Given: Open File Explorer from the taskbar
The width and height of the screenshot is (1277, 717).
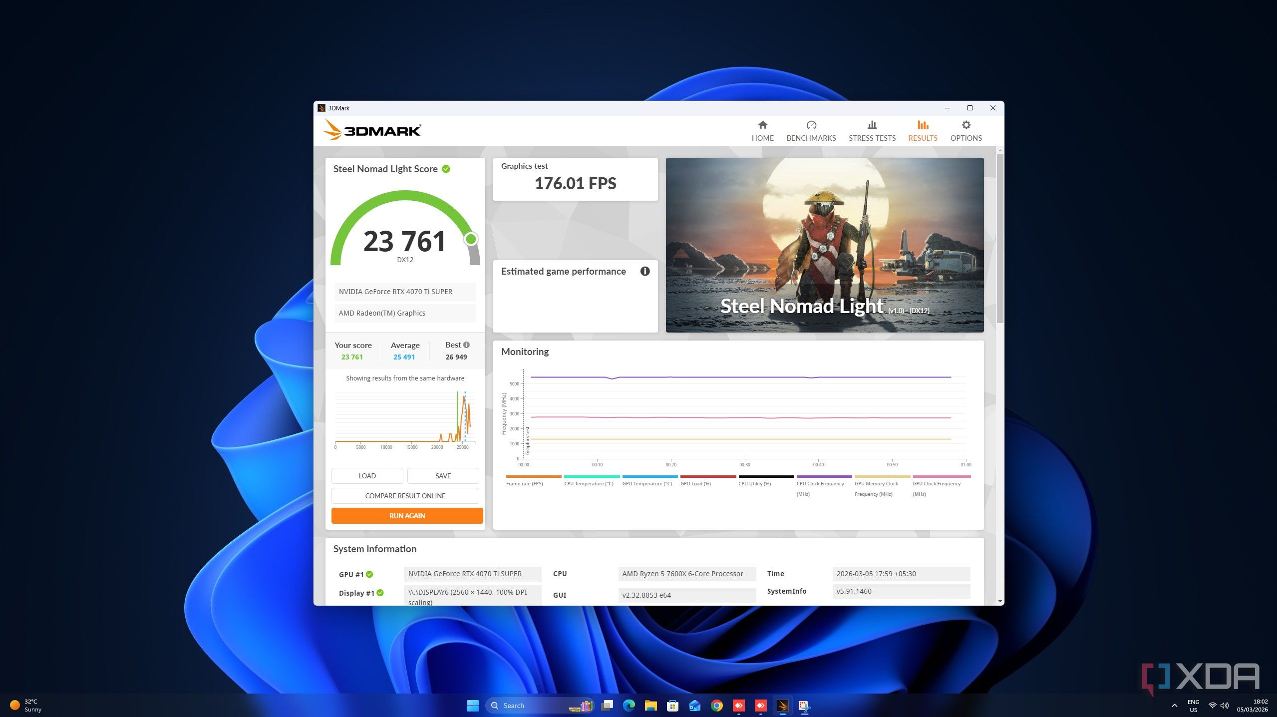Looking at the screenshot, I should coord(650,706).
